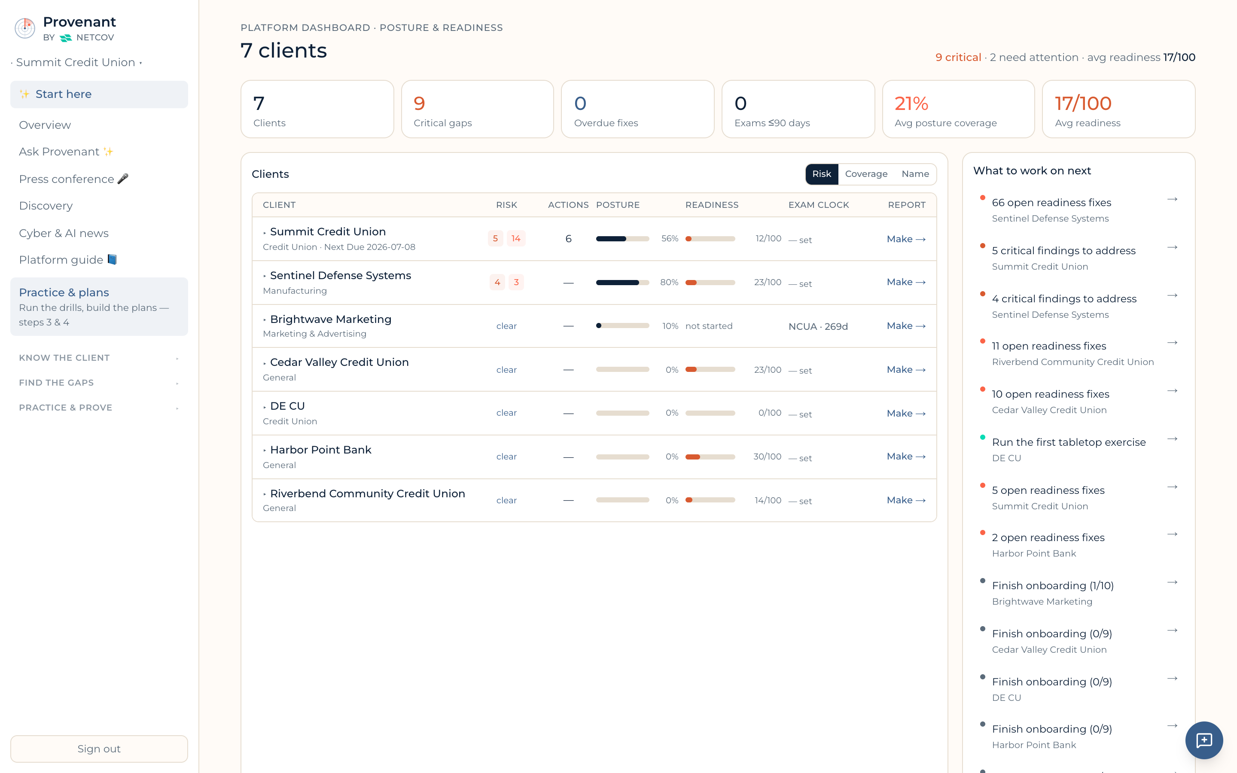Open arrow for Harbor Point Finish onboarding
Viewport: 1237px width, 773px height.
coord(1172,725)
